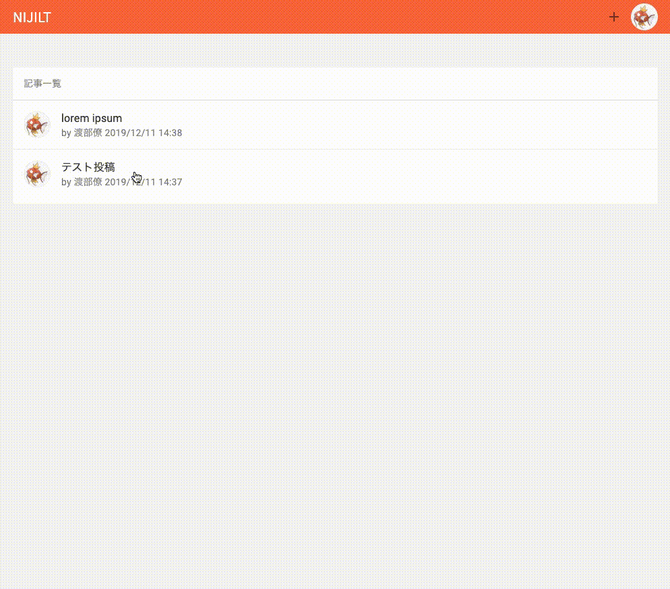The width and height of the screenshot is (670, 589).
Task: Click the author avatar beside 'lorem ipsum'
Action: tap(37, 125)
